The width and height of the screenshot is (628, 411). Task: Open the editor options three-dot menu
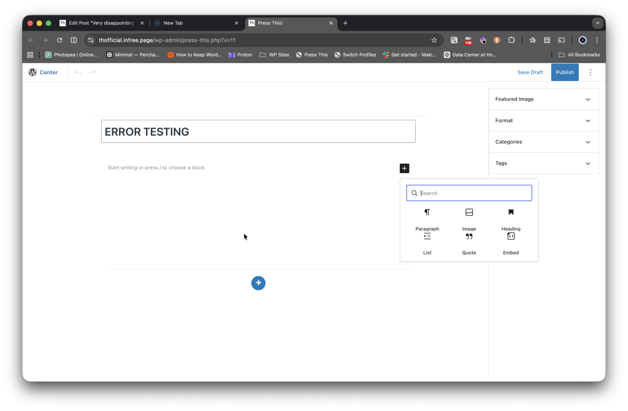pyautogui.click(x=591, y=72)
